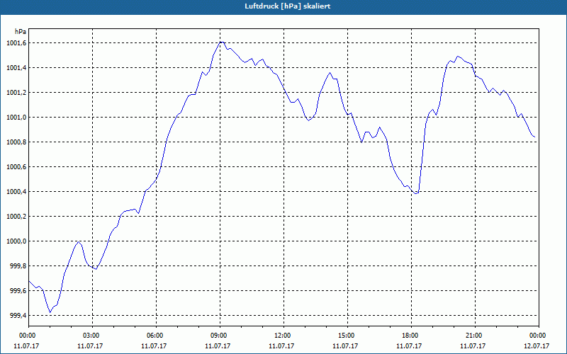Select the 999,8 y-axis label

coord(18,266)
